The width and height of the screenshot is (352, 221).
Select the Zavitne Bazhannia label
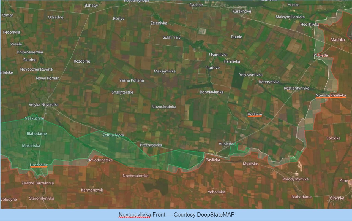point(38,183)
